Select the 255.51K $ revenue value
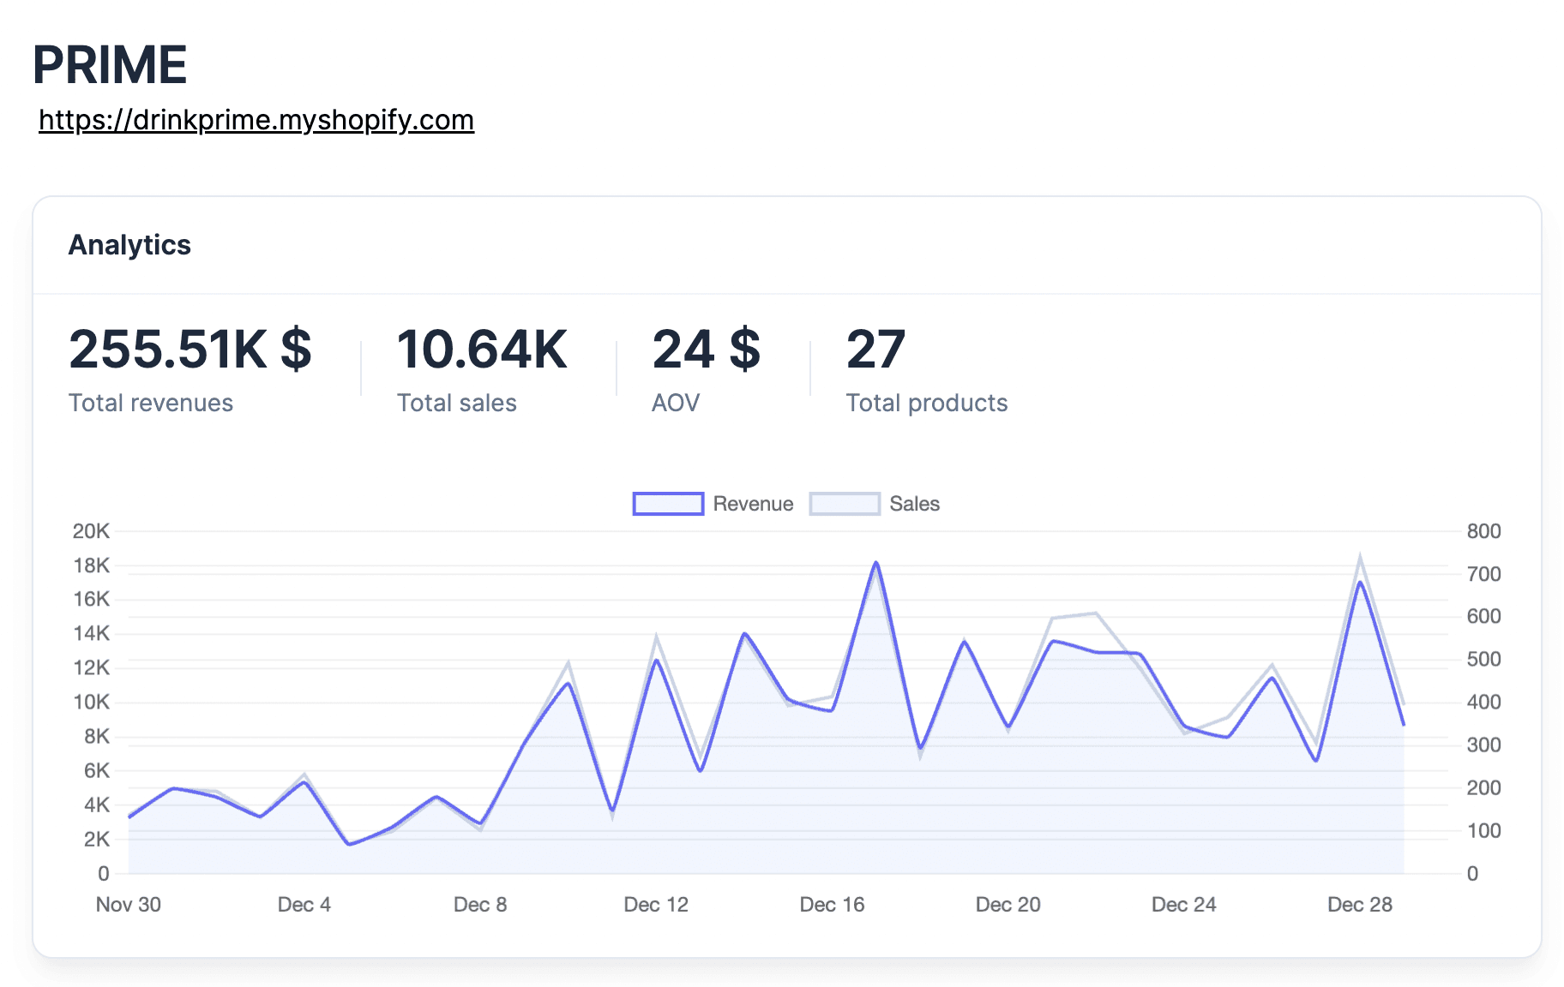This screenshot has height=987, width=1564. coord(190,349)
